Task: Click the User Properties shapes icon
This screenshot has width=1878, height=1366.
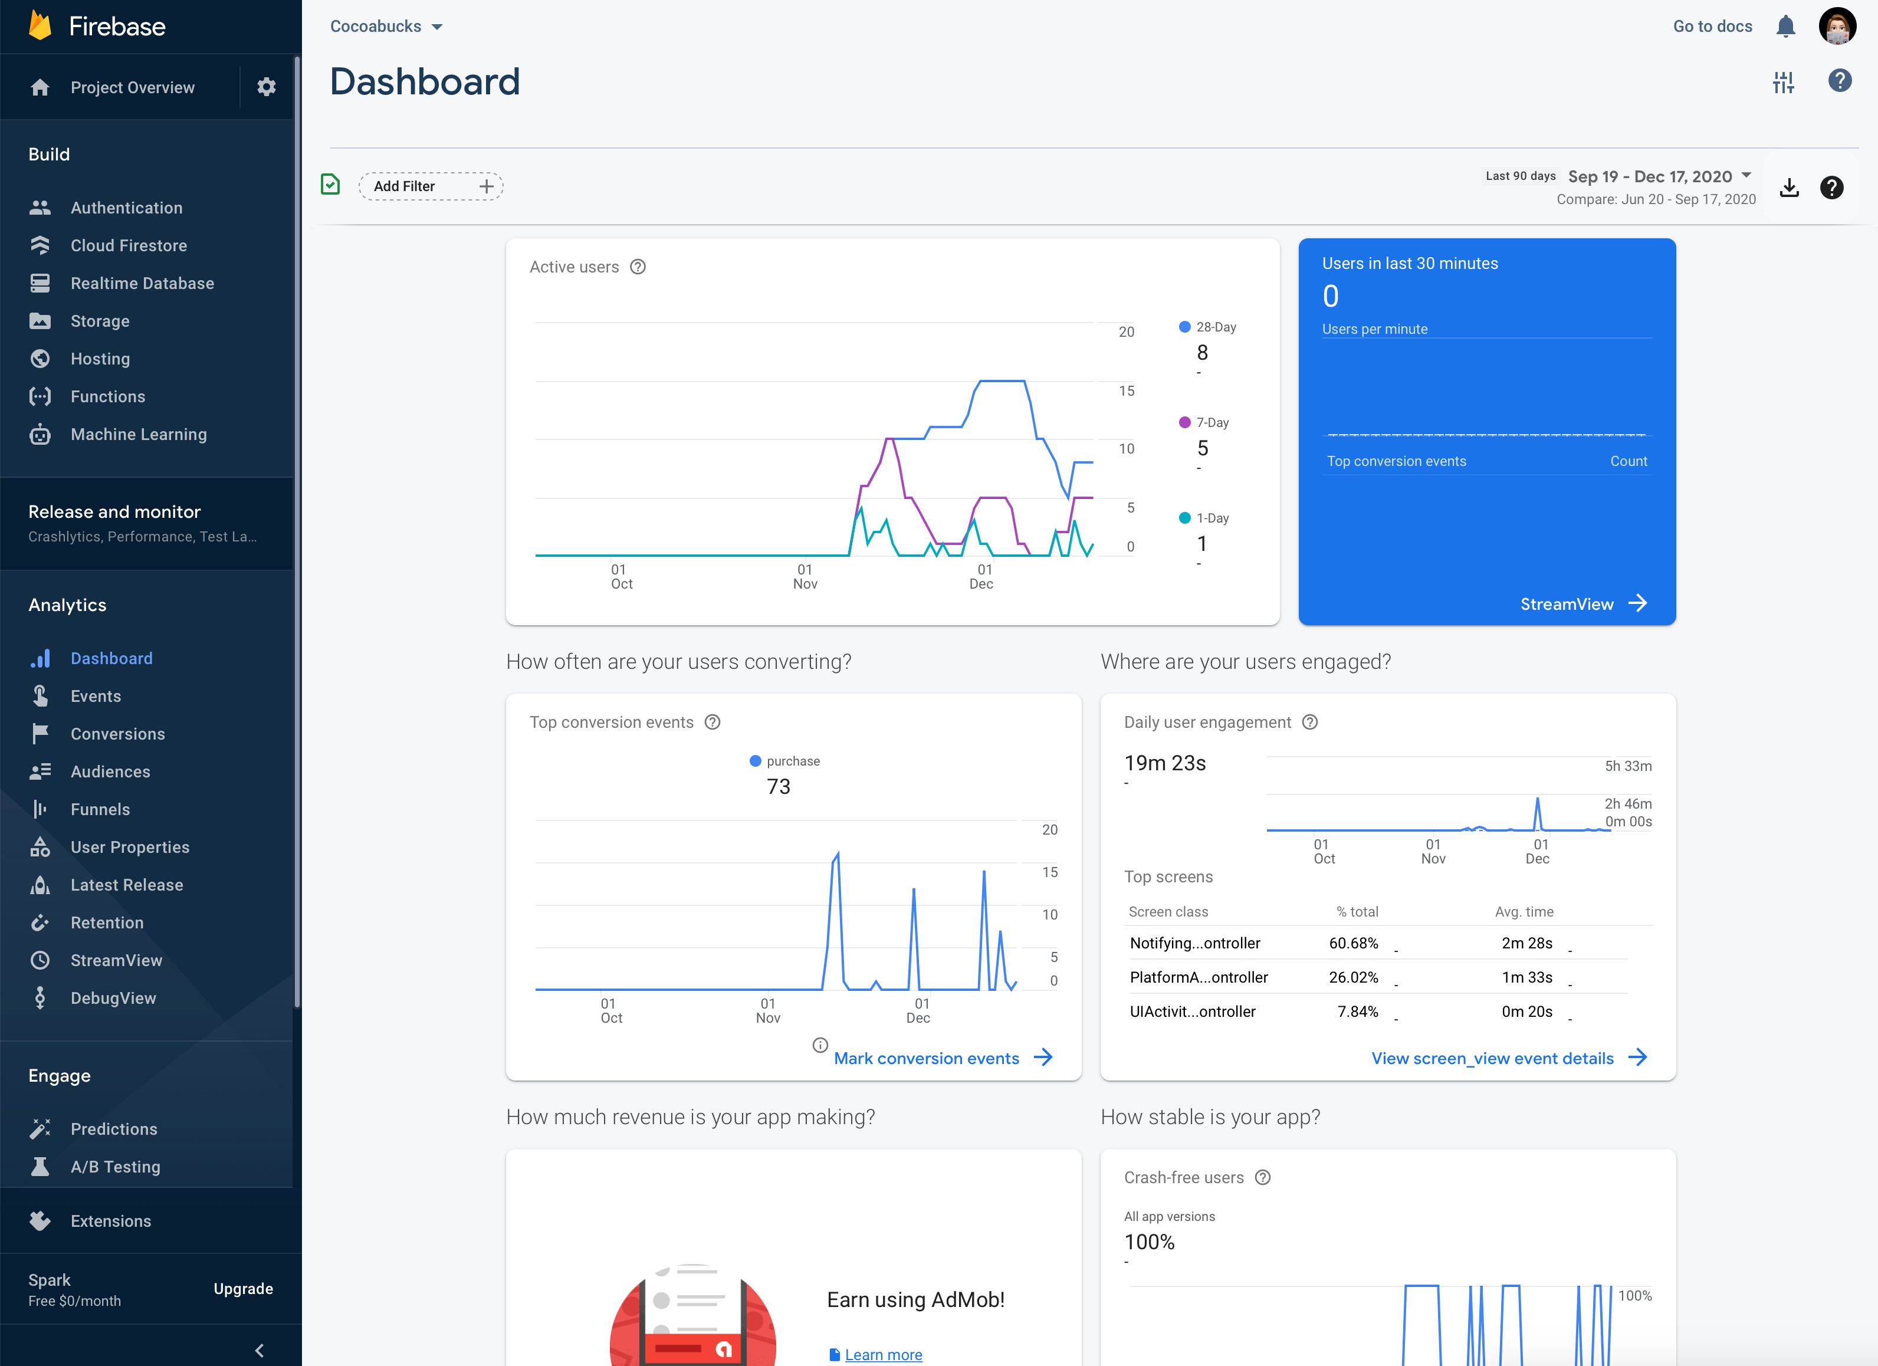Action: click(40, 847)
